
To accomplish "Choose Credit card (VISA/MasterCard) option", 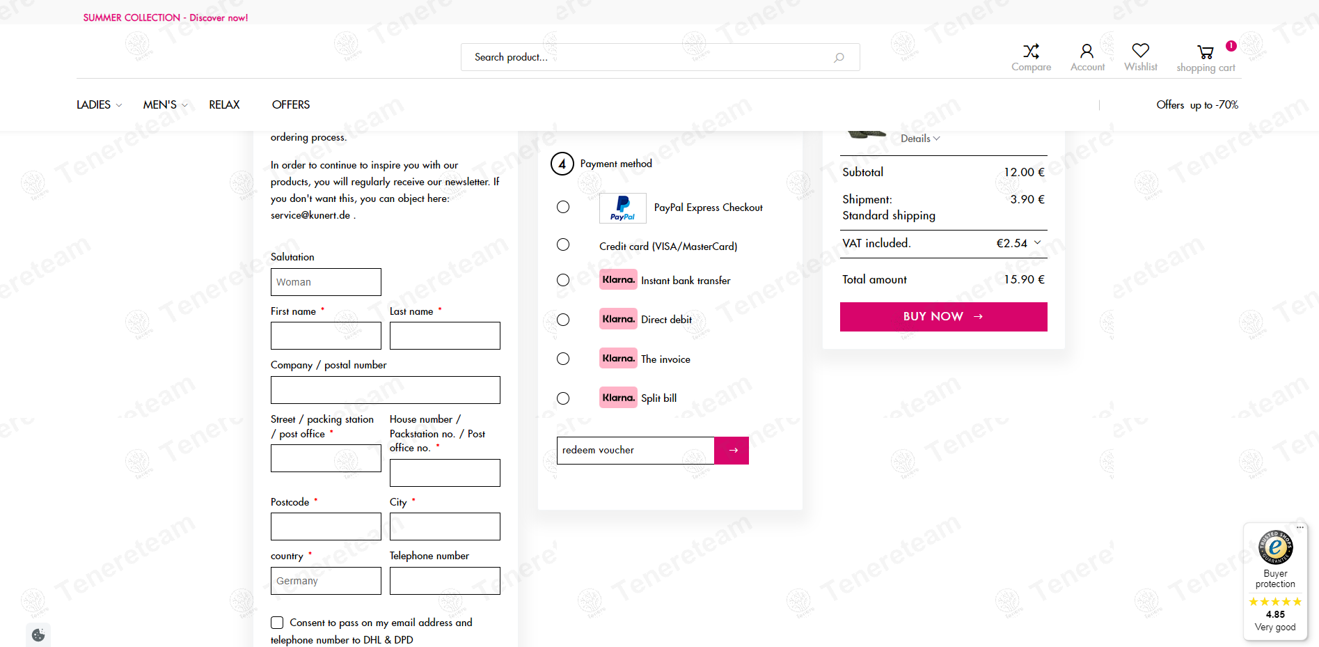I will 563,244.
